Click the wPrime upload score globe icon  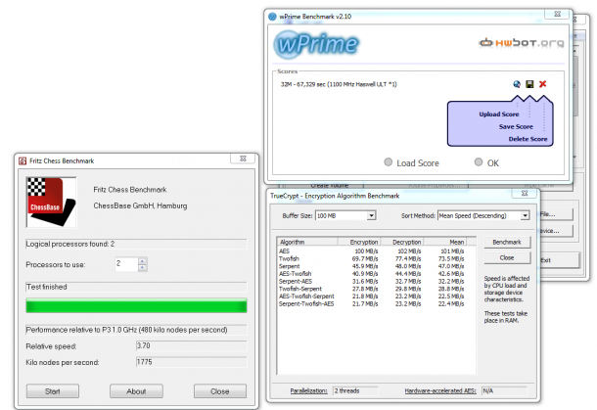pyautogui.click(x=517, y=84)
